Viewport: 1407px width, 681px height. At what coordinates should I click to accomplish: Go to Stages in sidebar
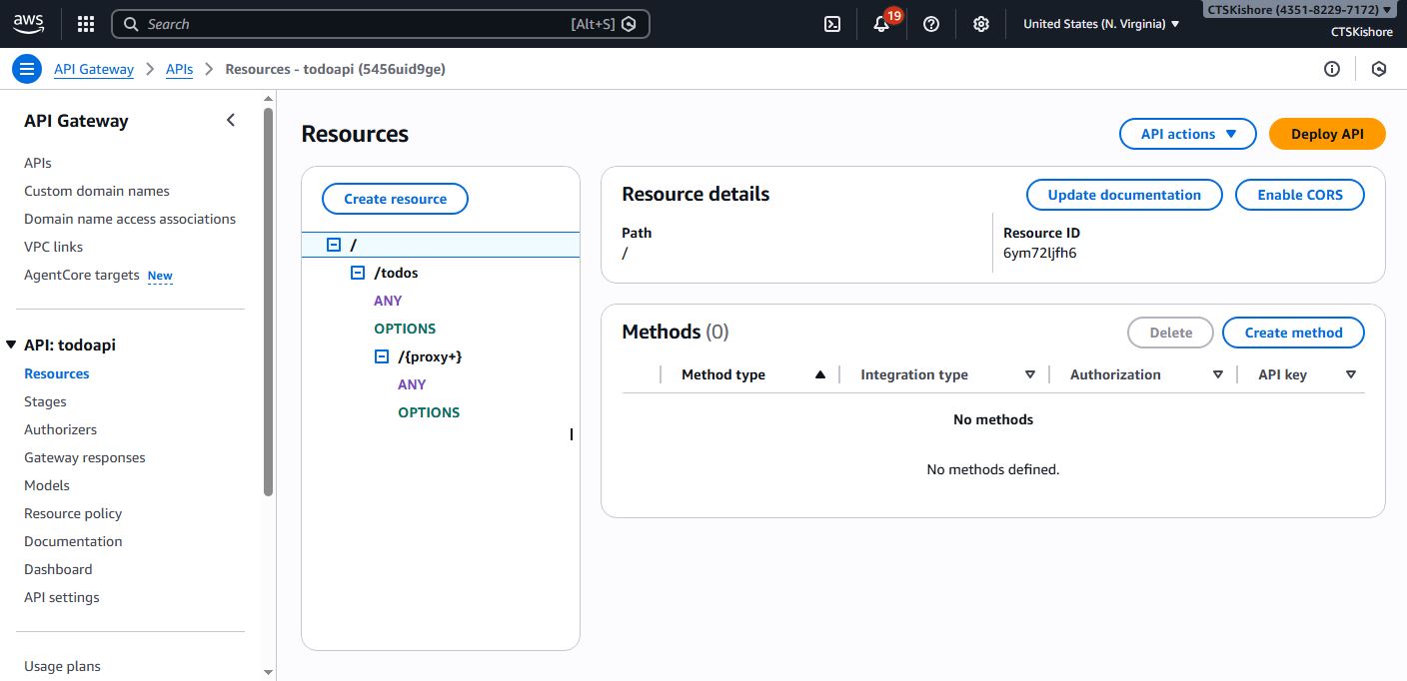[x=45, y=401]
